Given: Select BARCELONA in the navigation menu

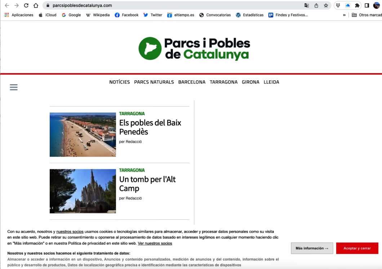Looking at the screenshot, I should [x=192, y=82].
